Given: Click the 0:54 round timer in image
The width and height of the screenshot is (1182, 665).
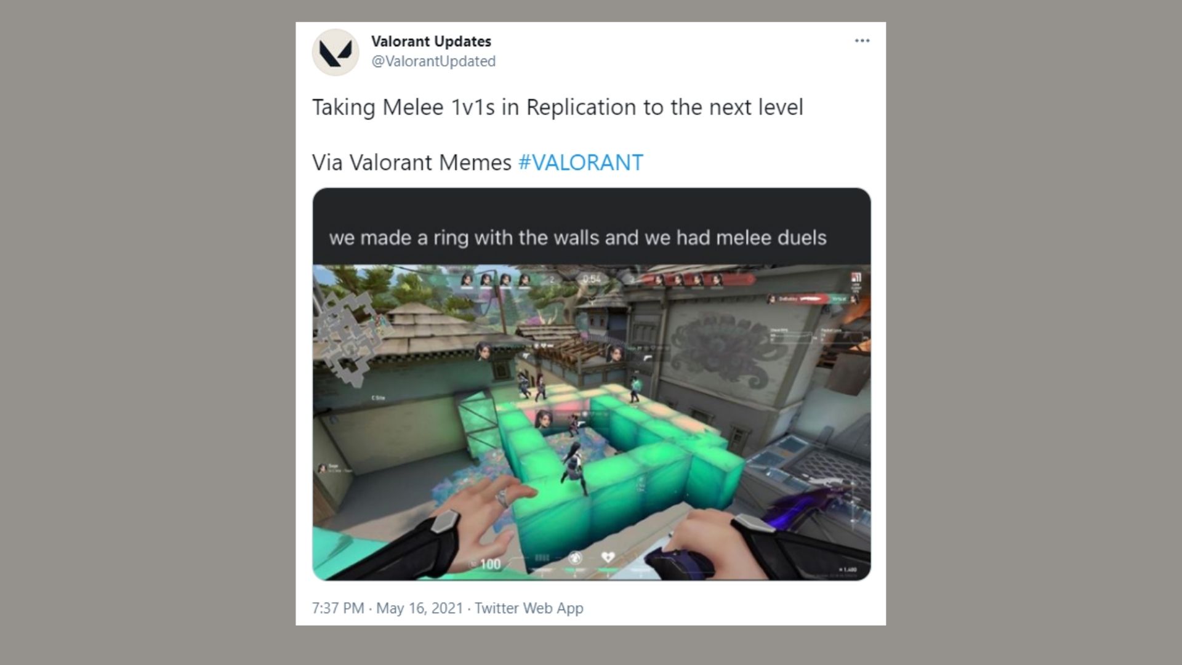Looking at the screenshot, I should [x=592, y=280].
